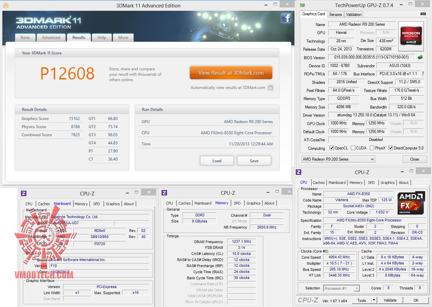Toggle the PhysX checkbox in GPU-Z
Screen dimensions: 432x307
click(372, 148)
